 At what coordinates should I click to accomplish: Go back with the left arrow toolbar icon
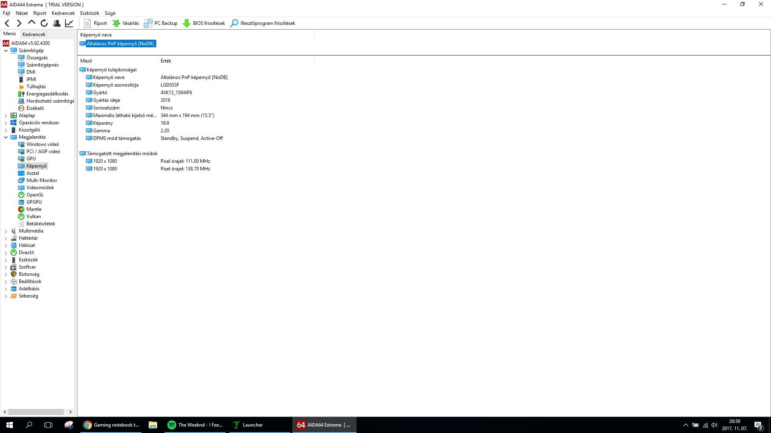(x=7, y=23)
